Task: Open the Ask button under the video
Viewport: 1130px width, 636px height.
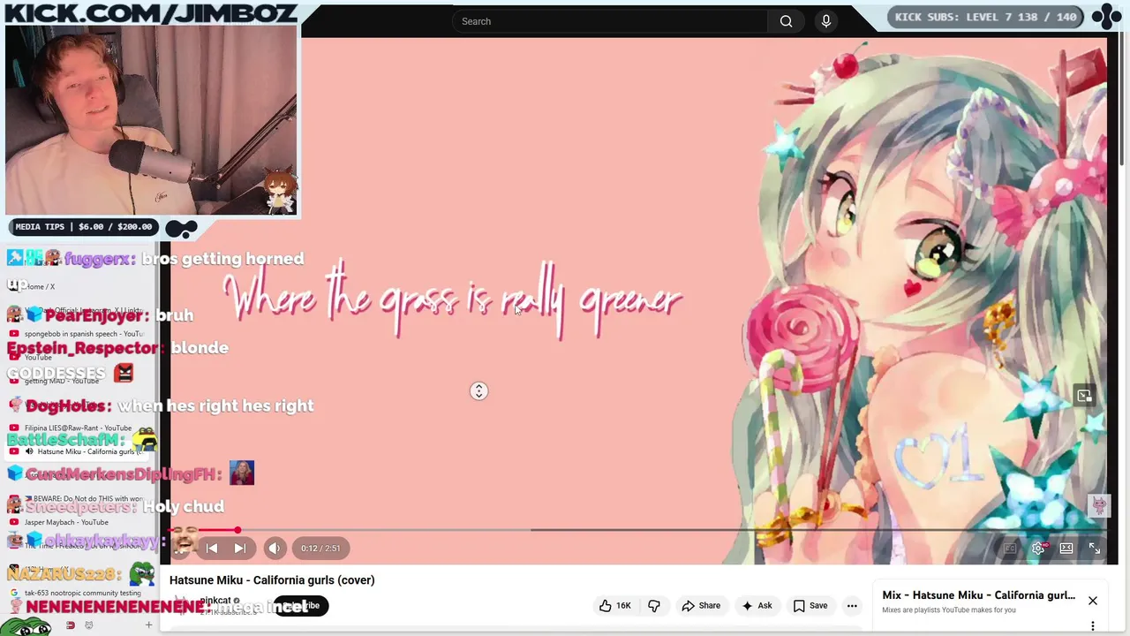Action: [757, 606]
